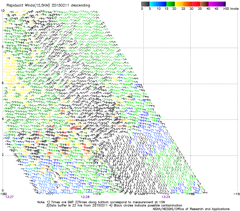The image size is (240, 211).
Task: Click the purple "13:27" time label
Action: tap(9, 197)
